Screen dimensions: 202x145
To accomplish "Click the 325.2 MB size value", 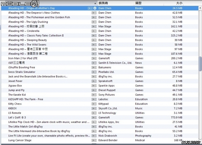I will 176,36.
